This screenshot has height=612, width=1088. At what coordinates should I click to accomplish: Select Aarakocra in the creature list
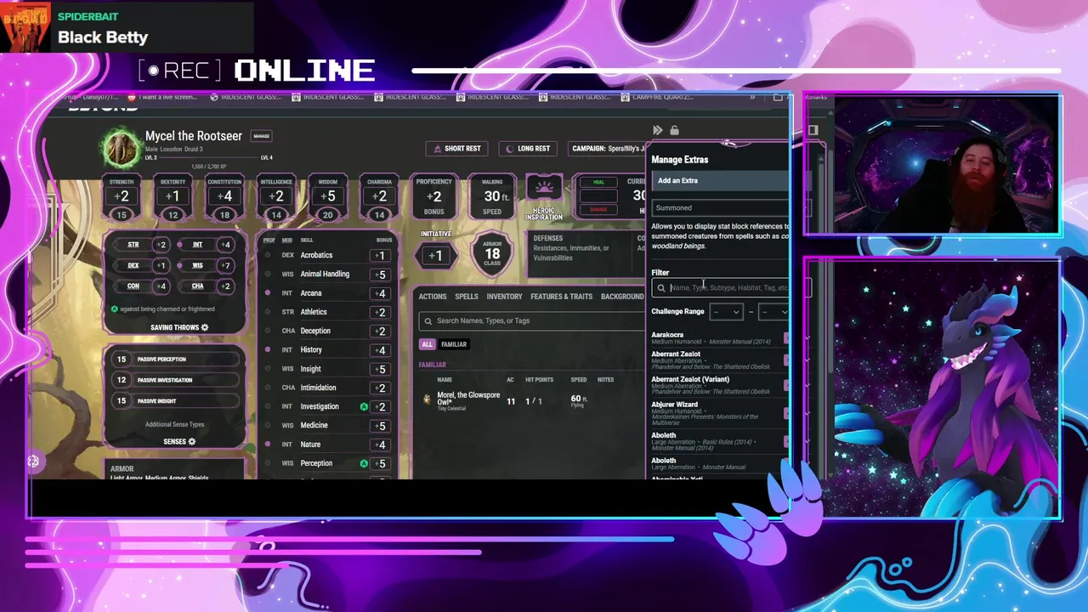coord(719,337)
